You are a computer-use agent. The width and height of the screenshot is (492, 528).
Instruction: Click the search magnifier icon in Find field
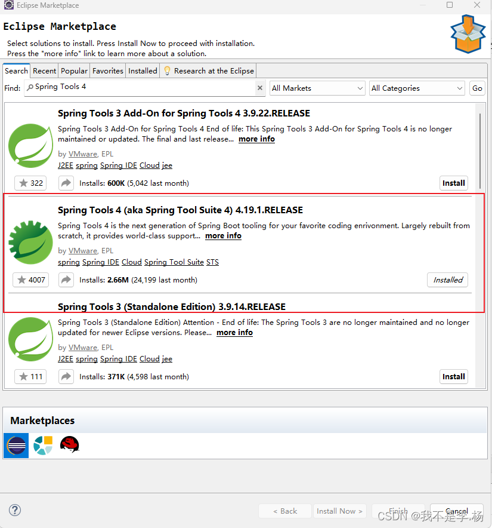click(30, 87)
